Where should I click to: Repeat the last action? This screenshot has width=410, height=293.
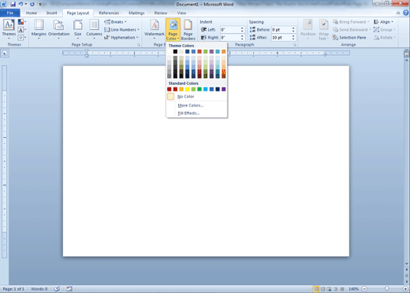pyautogui.click(x=32, y=4)
